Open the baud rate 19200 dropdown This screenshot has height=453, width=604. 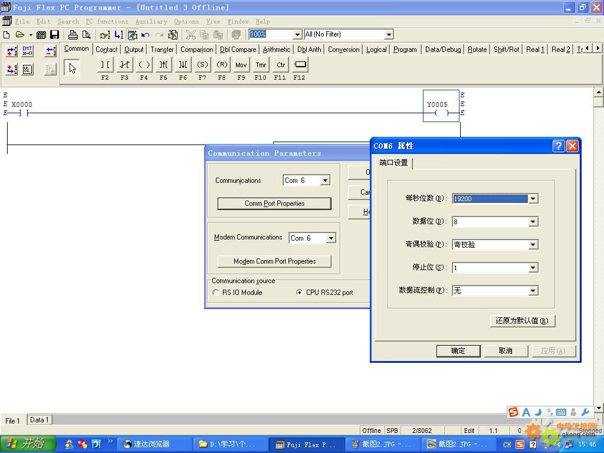point(533,199)
